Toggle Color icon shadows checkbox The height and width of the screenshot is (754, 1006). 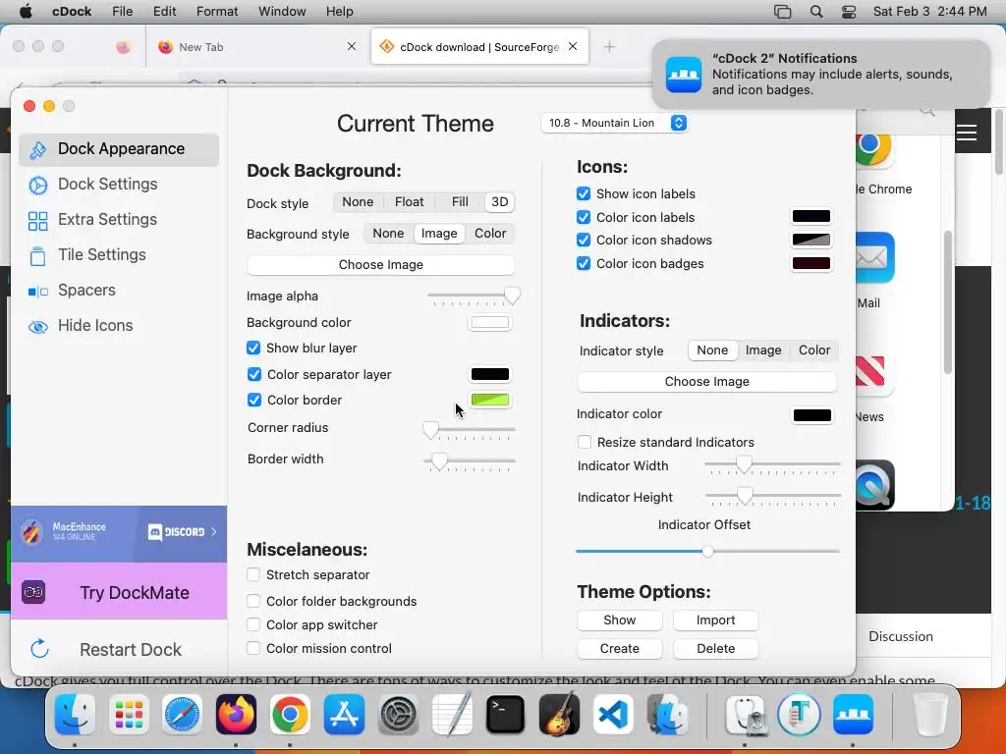(x=584, y=240)
